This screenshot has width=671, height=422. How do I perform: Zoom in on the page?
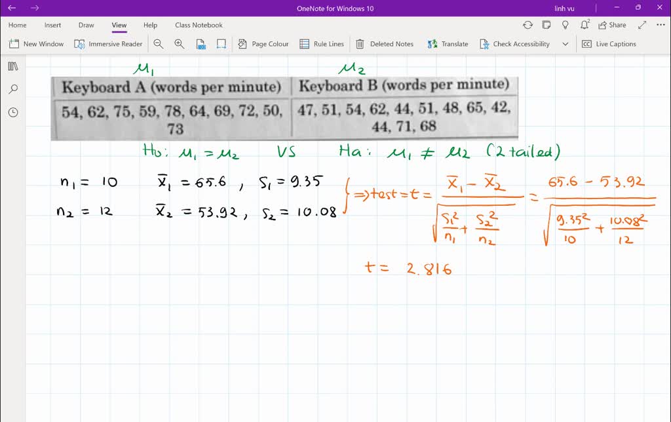[179, 44]
